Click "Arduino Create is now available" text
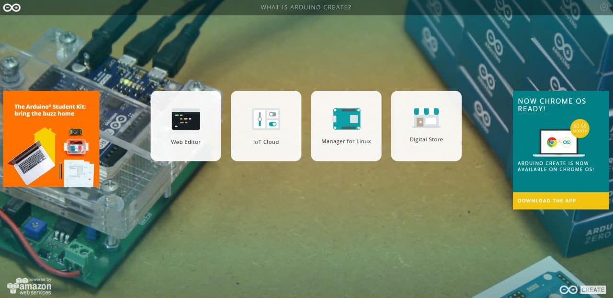The image size is (613, 298). pos(556,166)
